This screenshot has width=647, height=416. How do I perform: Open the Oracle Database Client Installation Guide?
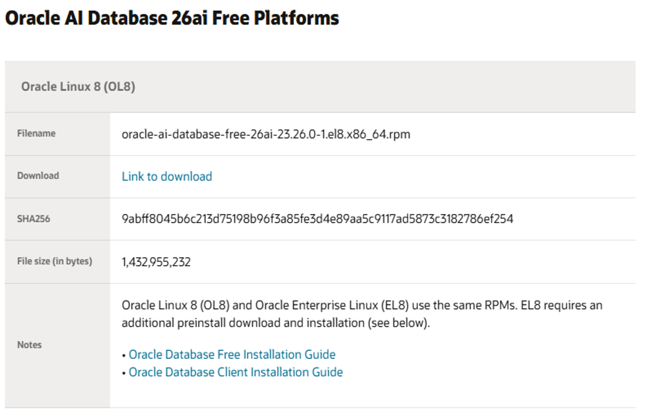click(236, 372)
